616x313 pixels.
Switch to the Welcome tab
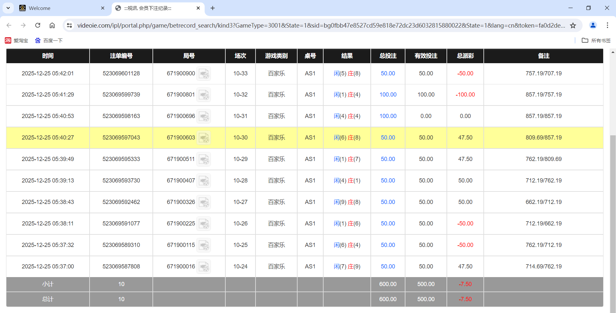(58, 8)
